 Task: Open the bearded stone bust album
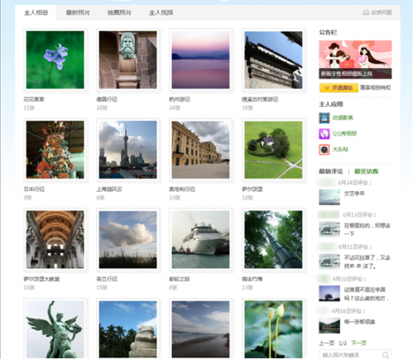pos(127,60)
